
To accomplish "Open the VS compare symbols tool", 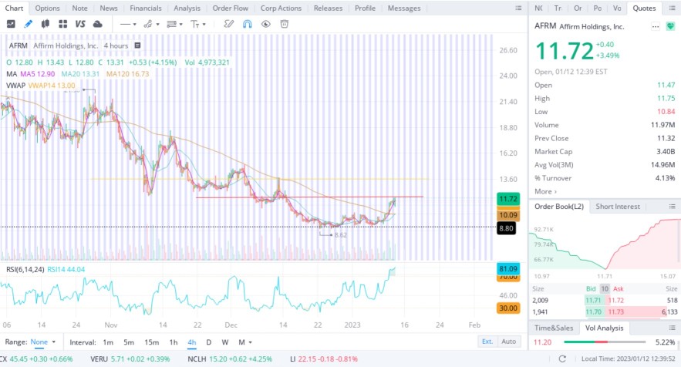I will [x=80, y=25].
